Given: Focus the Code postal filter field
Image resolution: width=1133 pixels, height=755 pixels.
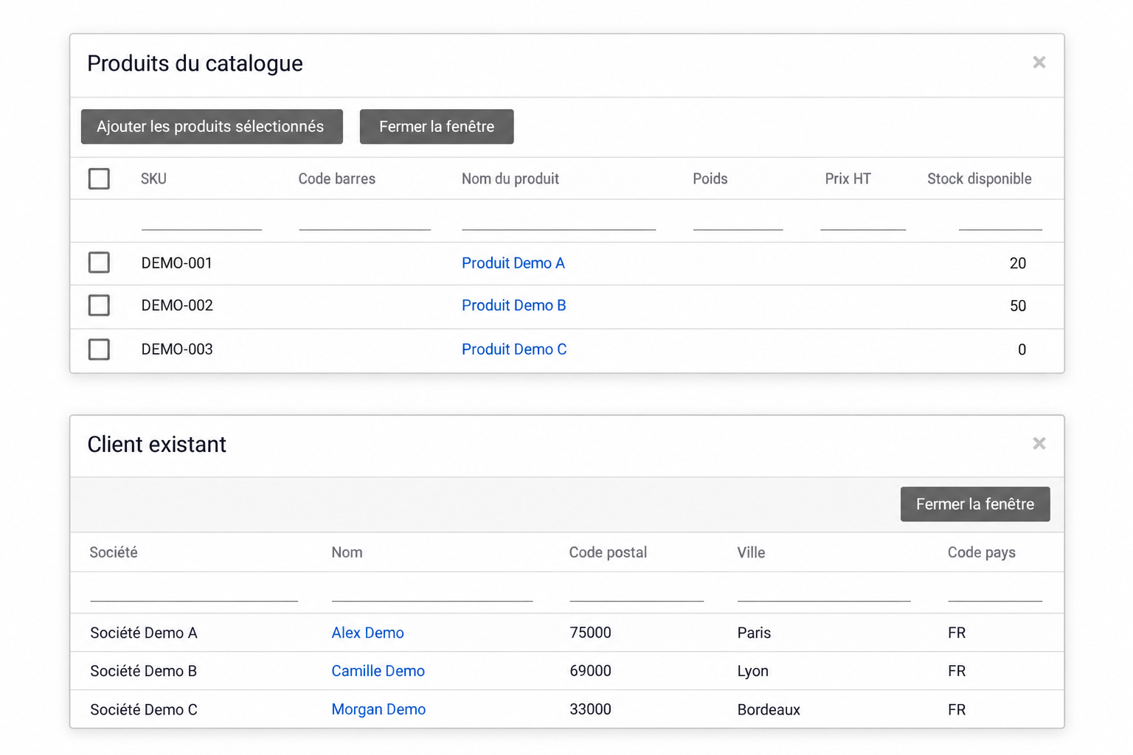Looking at the screenshot, I should pyautogui.click(x=637, y=592).
